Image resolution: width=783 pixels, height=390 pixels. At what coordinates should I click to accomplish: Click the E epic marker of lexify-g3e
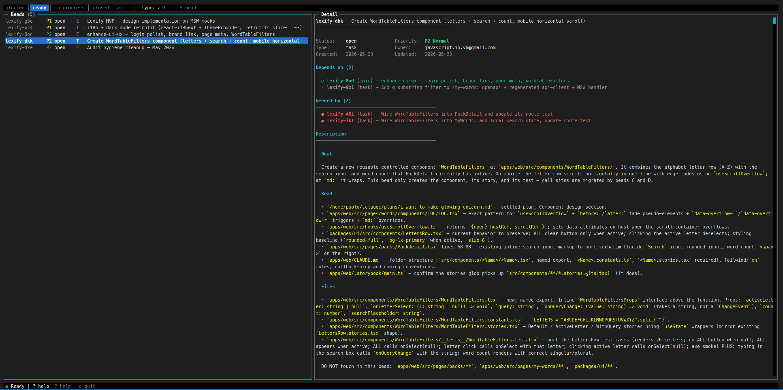[77, 21]
